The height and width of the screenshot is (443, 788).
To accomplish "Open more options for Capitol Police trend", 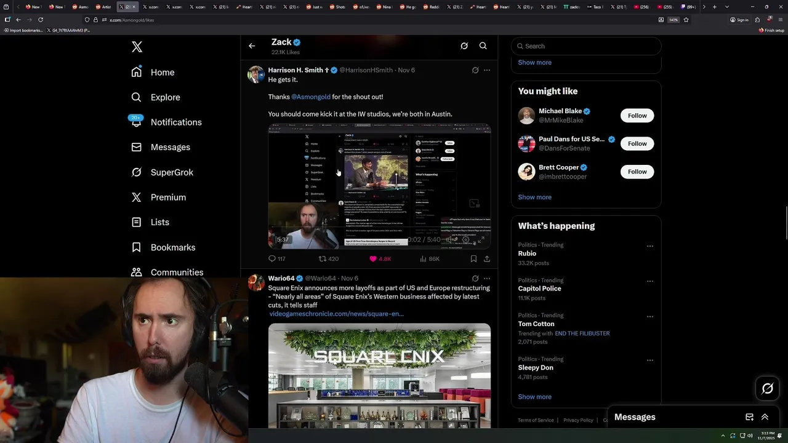I will click(649, 281).
